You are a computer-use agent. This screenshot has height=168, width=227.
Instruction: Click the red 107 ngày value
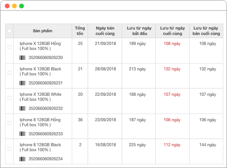click(172, 94)
